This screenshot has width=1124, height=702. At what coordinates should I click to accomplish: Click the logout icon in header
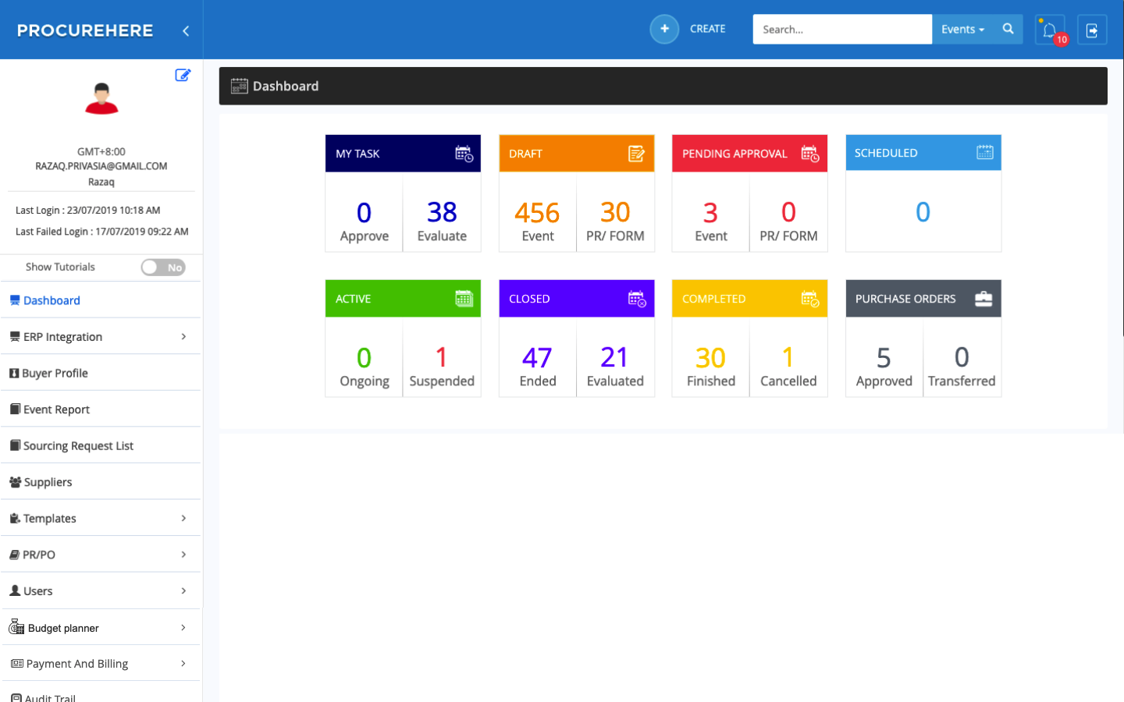coord(1092,30)
